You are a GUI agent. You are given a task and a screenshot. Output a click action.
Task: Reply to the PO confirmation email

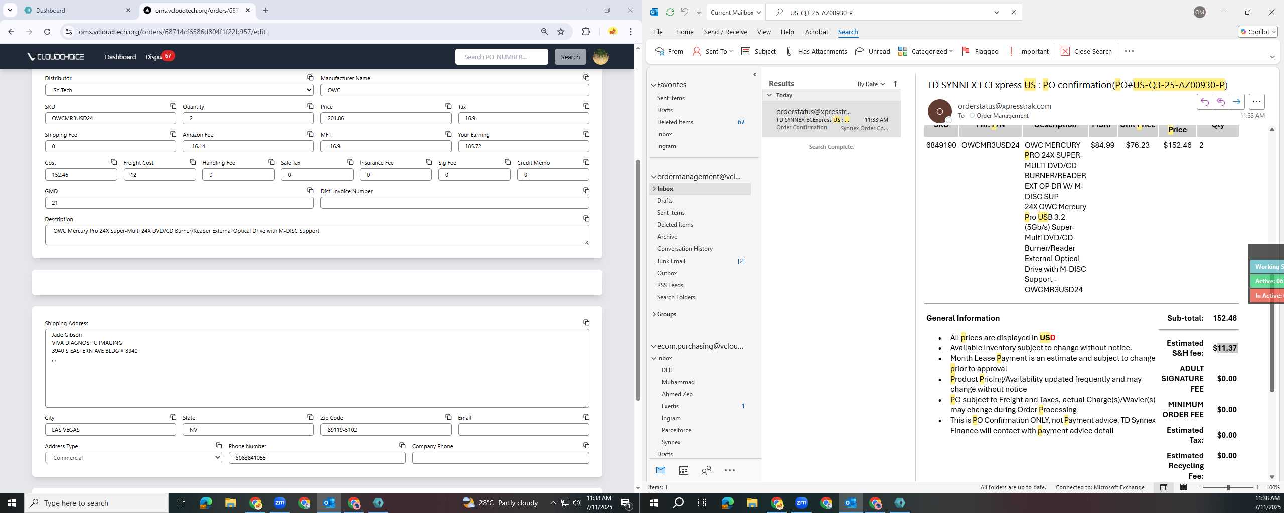[1204, 102]
